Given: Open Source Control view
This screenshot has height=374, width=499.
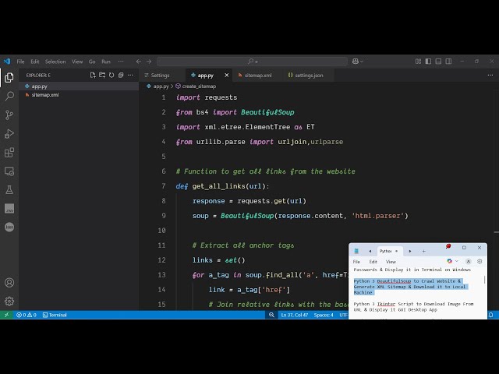Looking at the screenshot, I should (x=9, y=115).
